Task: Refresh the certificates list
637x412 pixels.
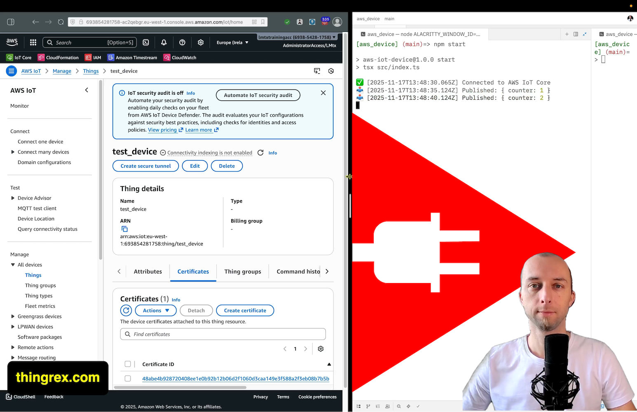Action: (126, 310)
